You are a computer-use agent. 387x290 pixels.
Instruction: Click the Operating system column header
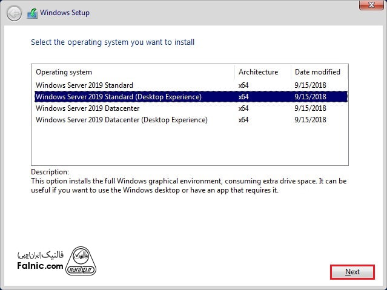(64, 72)
